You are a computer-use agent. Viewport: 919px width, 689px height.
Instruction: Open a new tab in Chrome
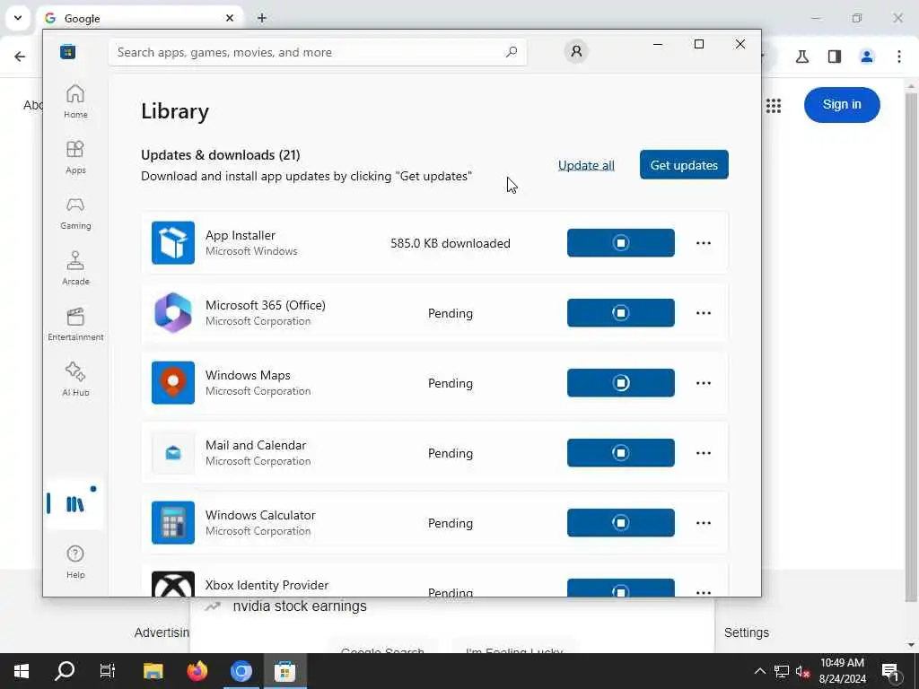coord(262,18)
